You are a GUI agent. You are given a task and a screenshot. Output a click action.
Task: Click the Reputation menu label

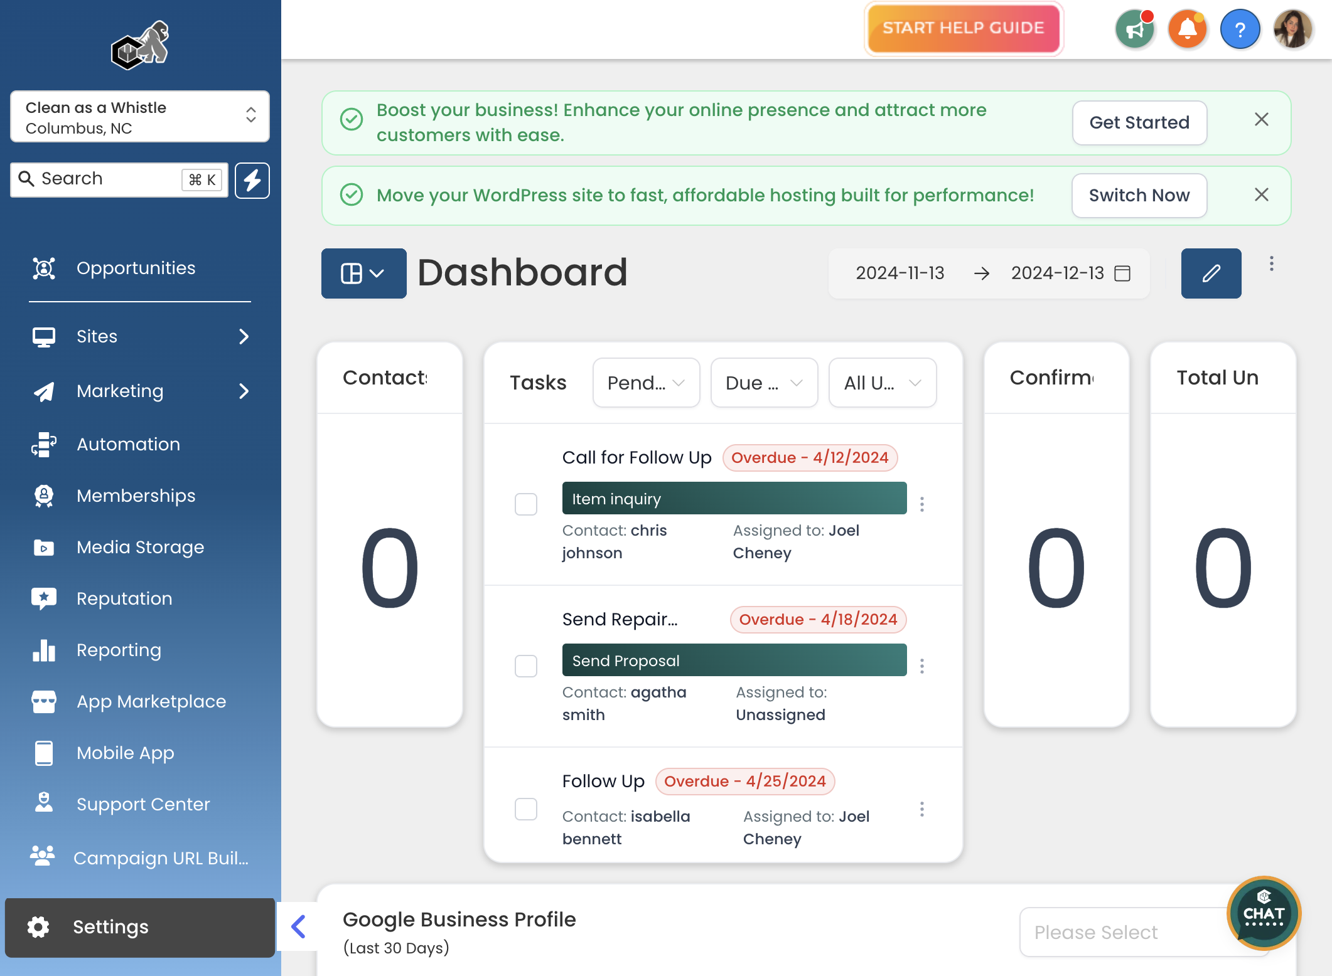click(x=124, y=599)
